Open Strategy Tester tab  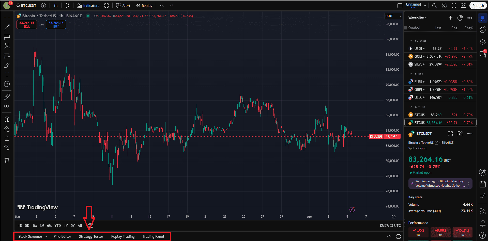click(x=91, y=237)
